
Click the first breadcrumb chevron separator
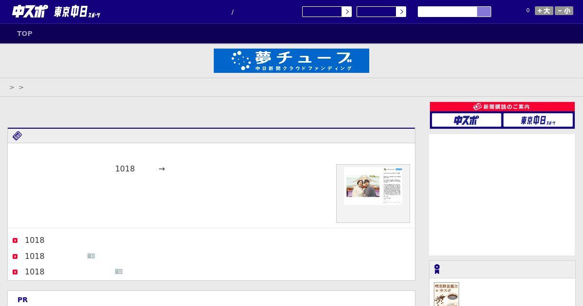12,87
